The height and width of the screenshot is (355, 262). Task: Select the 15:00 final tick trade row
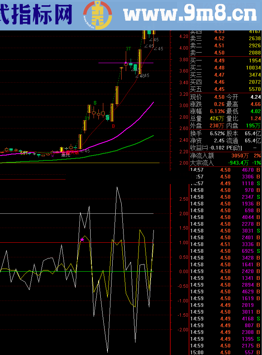[225, 352]
